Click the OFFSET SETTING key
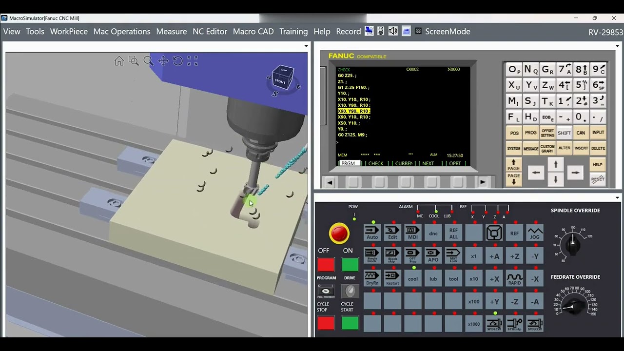Image resolution: width=624 pixels, height=351 pixels. pos(547,133)
